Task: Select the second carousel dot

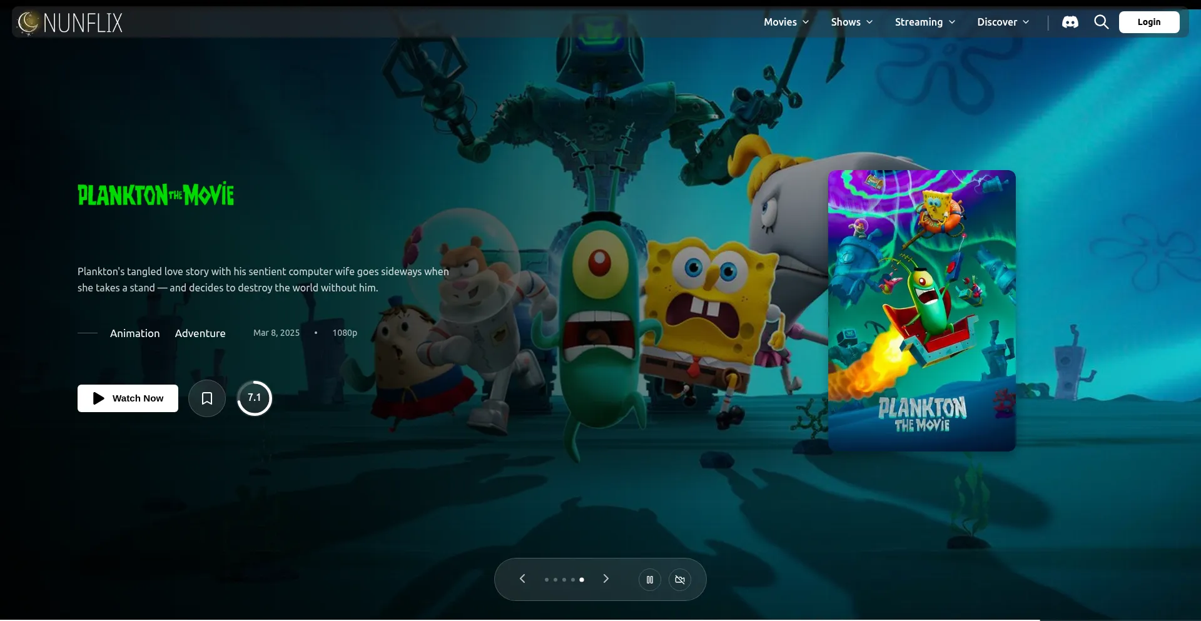Action: pyautogui.click(x=555, y=580)
